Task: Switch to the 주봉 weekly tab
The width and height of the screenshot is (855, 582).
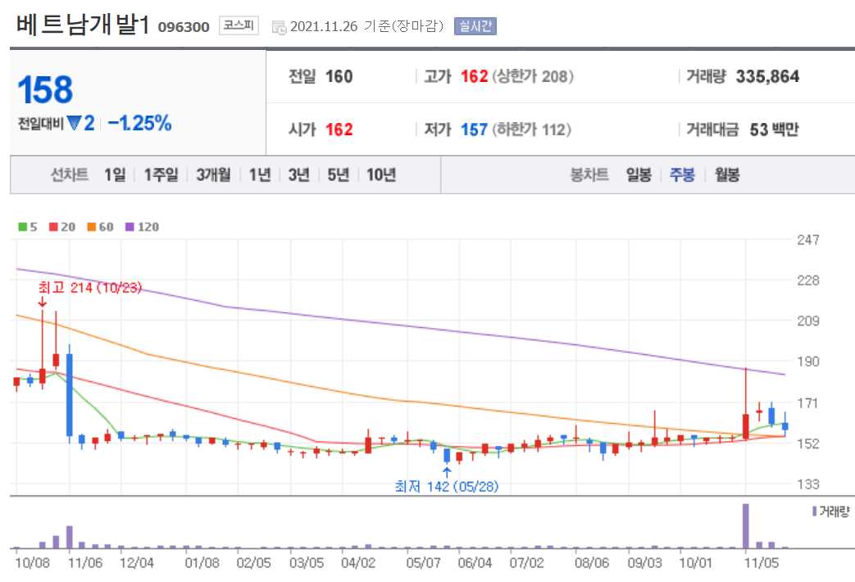Action: click(x=682, y=175)
